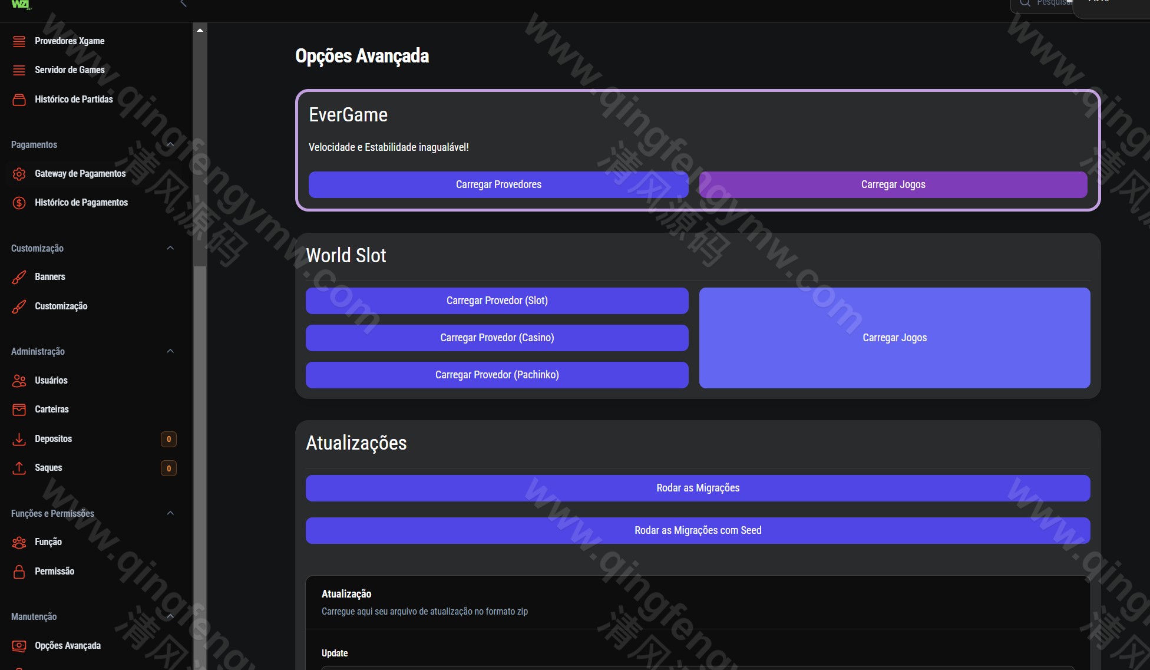Click the Customização brush icon
1150x670 pixels.
point(19,306)
